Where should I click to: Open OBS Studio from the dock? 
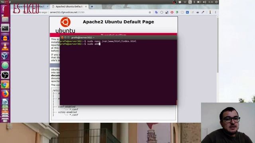pyautogui.click(x=5, y=75)
